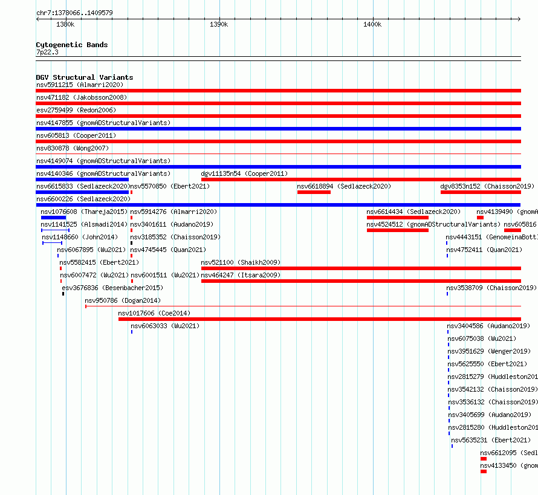Screen dimensions: 538x495
Task: Click the ruler's left scroll arrow
Action: tap(37, 19)
